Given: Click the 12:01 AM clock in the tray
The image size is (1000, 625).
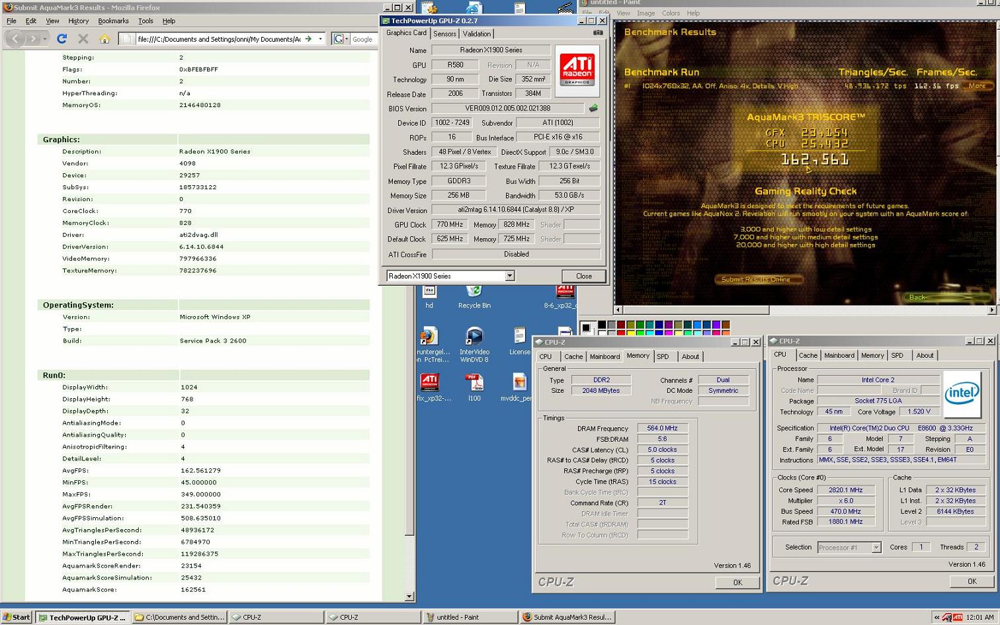Looking at the screenshot, I should point(979,617).
